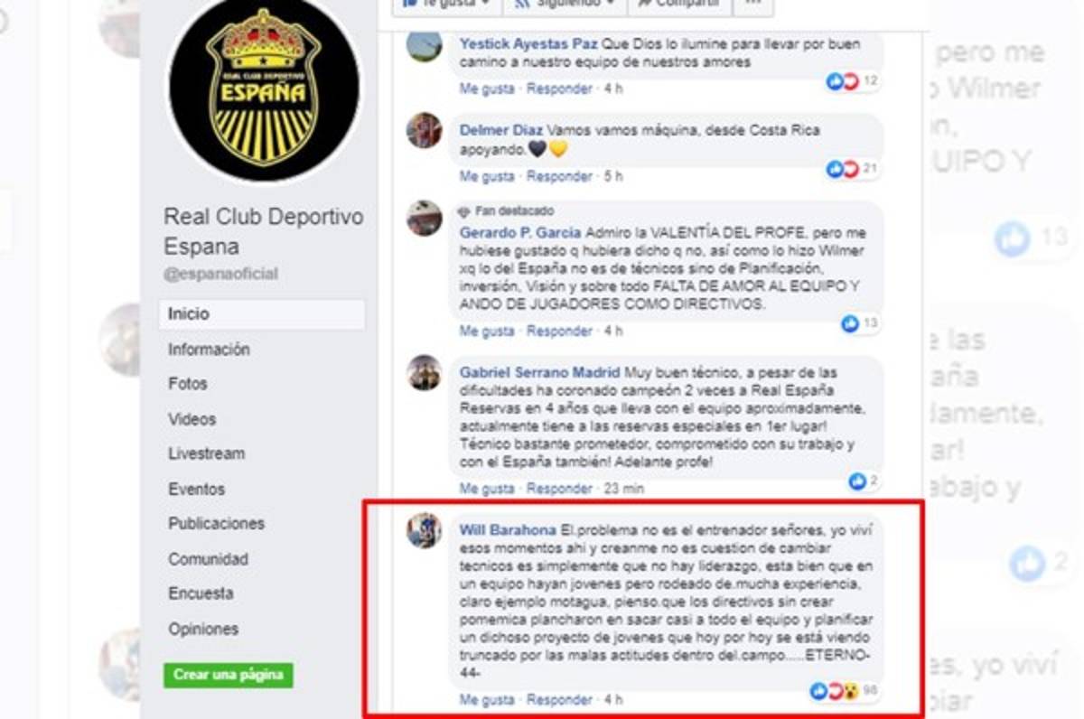View reactions on Delmer Diaz's comment

pos(853,169)
